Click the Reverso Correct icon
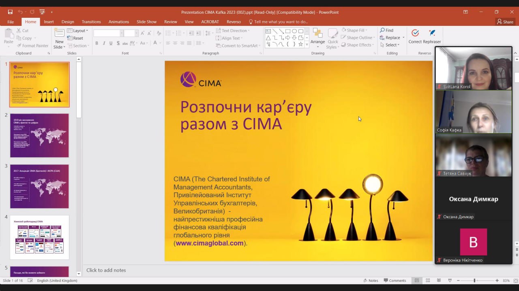519x291 pixels. coord(415,33)
